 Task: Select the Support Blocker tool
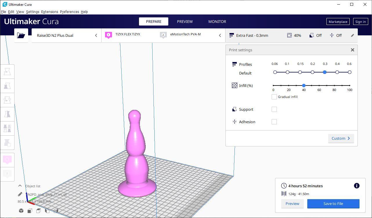click(7, 143)
